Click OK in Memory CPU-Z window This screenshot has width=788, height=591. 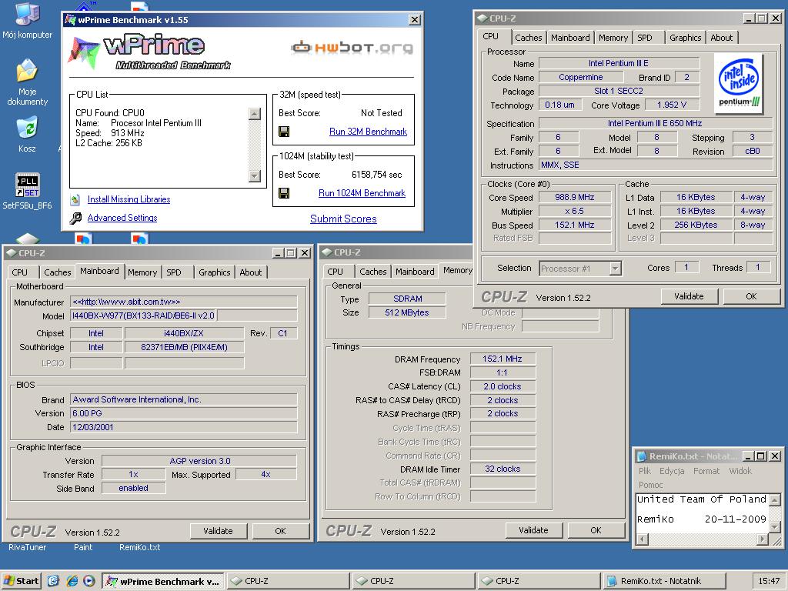[596, 530]
